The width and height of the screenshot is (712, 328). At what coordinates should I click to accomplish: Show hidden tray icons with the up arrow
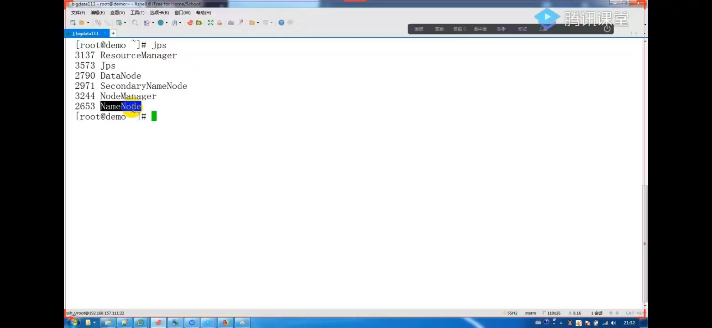point(561,323)
